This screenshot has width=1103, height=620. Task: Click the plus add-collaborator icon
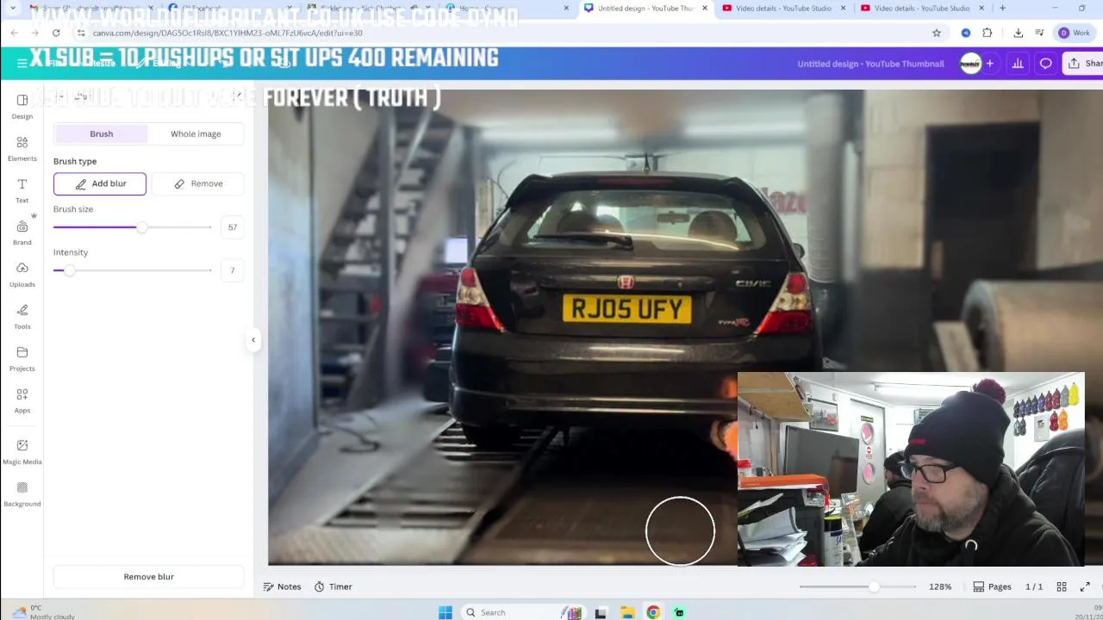tap(989, 64)
